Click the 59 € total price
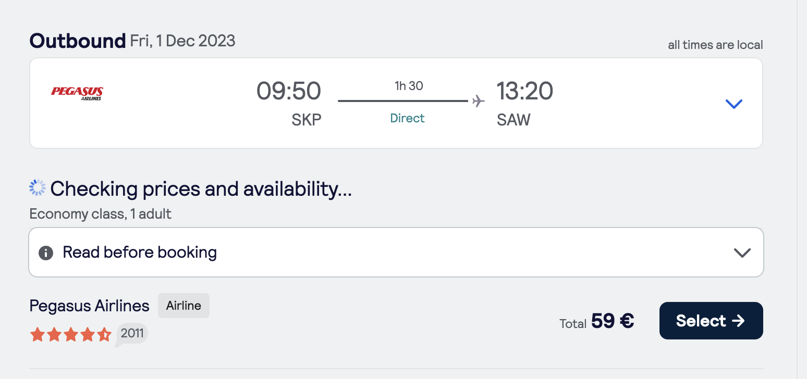 613,321
